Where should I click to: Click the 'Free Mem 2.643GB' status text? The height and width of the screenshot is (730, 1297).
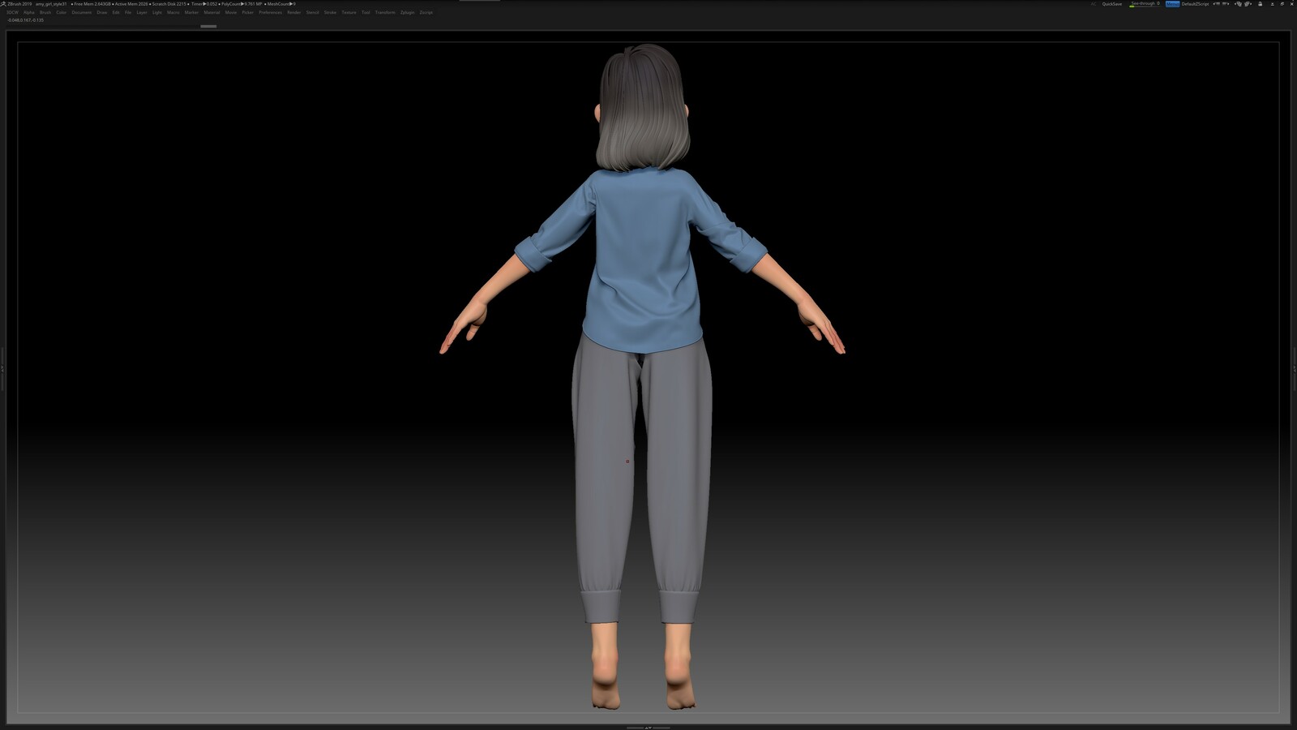(x=91, y=4)
